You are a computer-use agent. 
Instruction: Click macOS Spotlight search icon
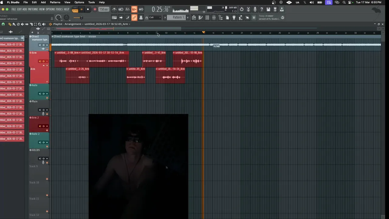[344, 2]
